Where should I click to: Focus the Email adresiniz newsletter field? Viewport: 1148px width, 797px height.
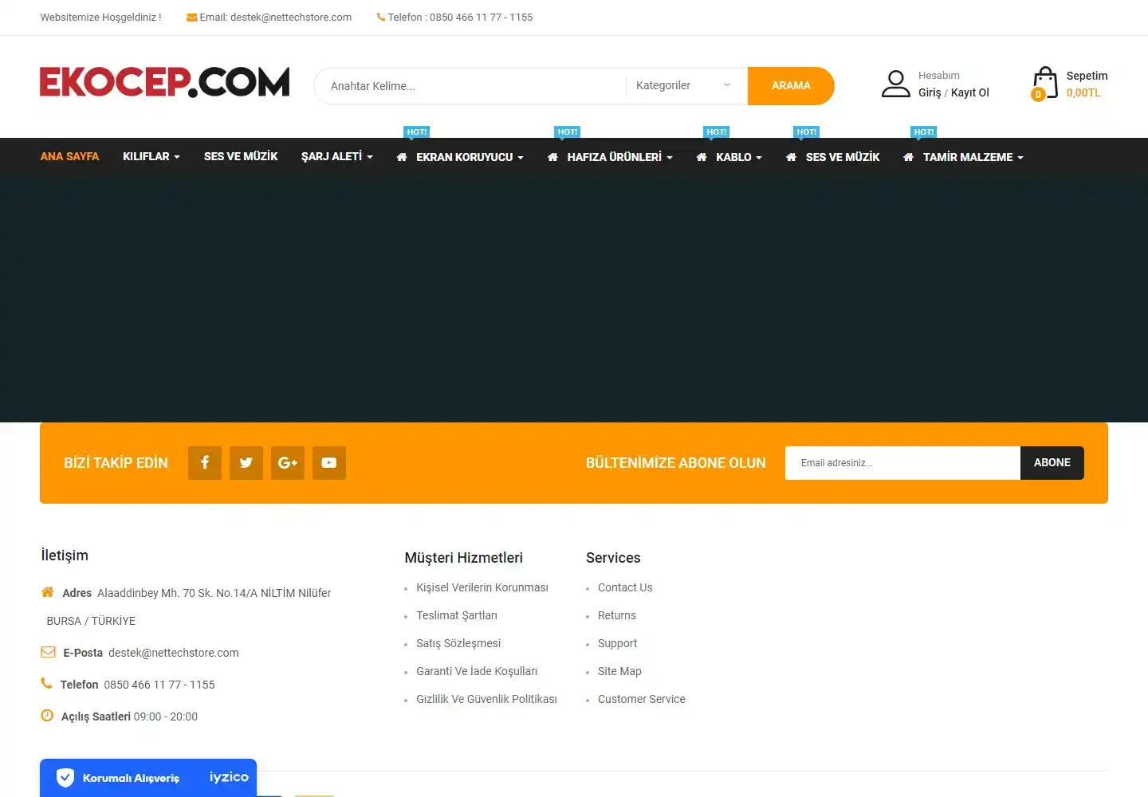pos(902,463)
